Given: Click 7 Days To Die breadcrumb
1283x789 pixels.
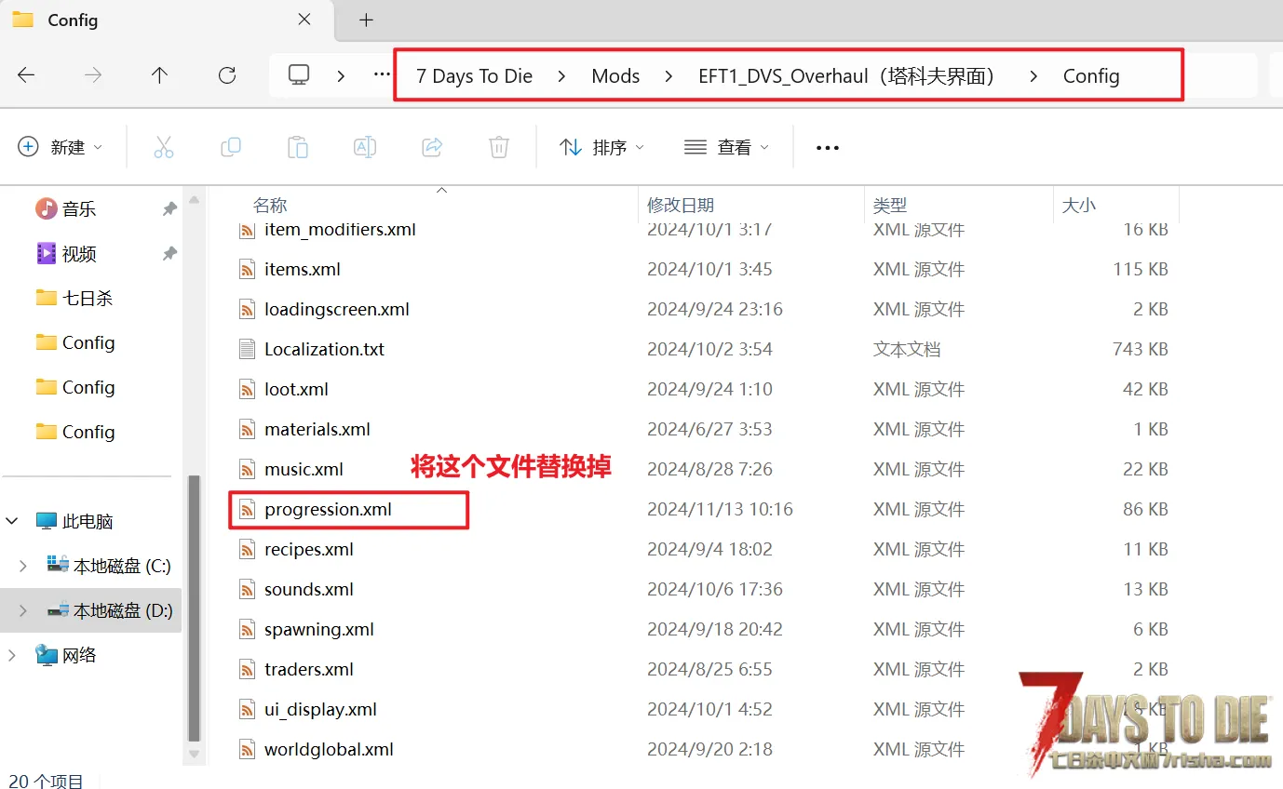Looking at the screenshot, I should click(x=474, y=76).
